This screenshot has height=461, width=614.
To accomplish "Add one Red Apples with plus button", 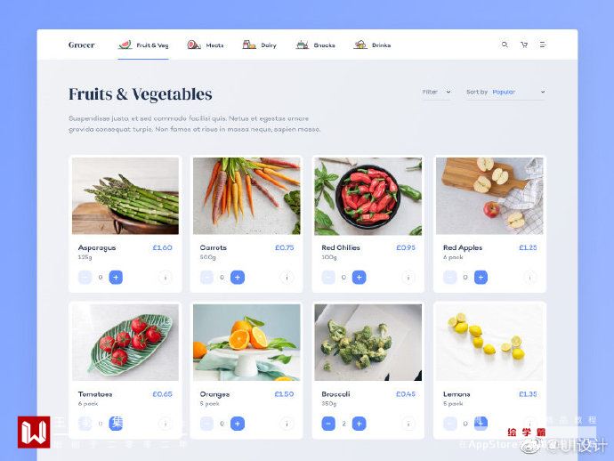I will coord(481,278).
